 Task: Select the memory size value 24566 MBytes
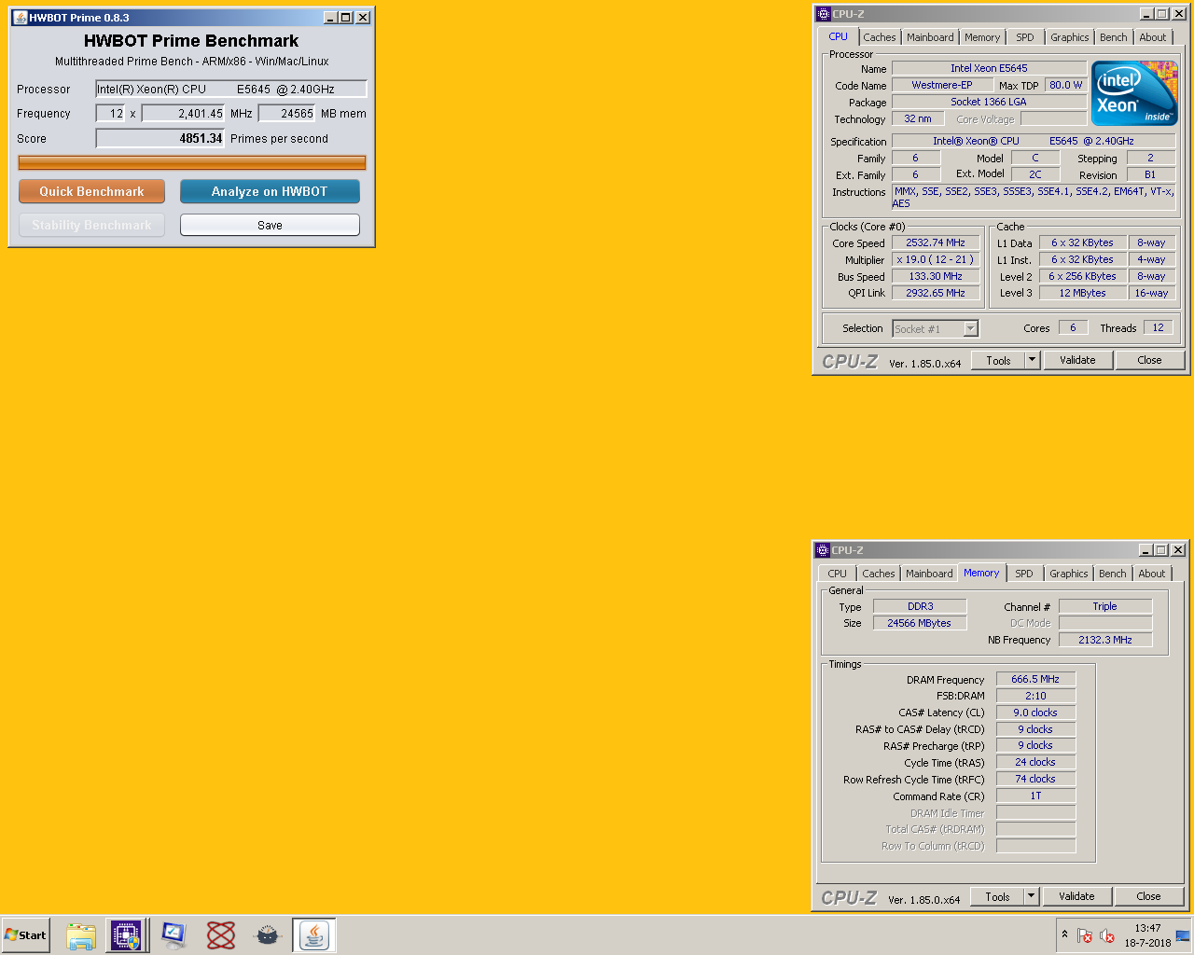[920, 623]
